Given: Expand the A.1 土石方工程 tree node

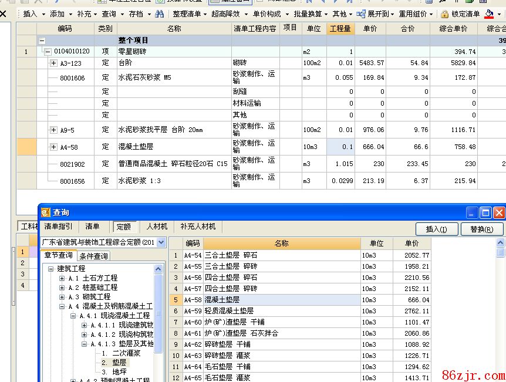Looking at the screenshot, I should tap(62, 278).
